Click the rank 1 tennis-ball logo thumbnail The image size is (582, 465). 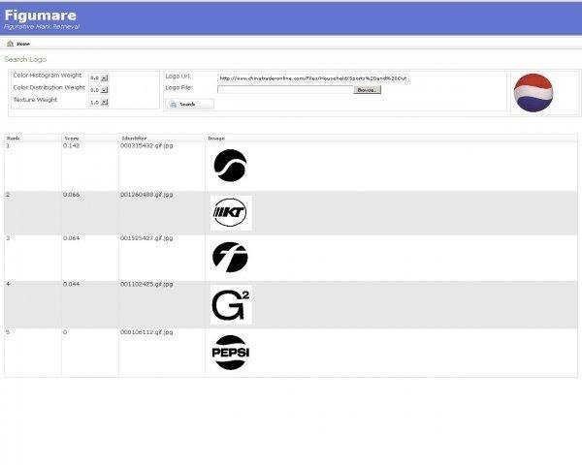point(230,166)
